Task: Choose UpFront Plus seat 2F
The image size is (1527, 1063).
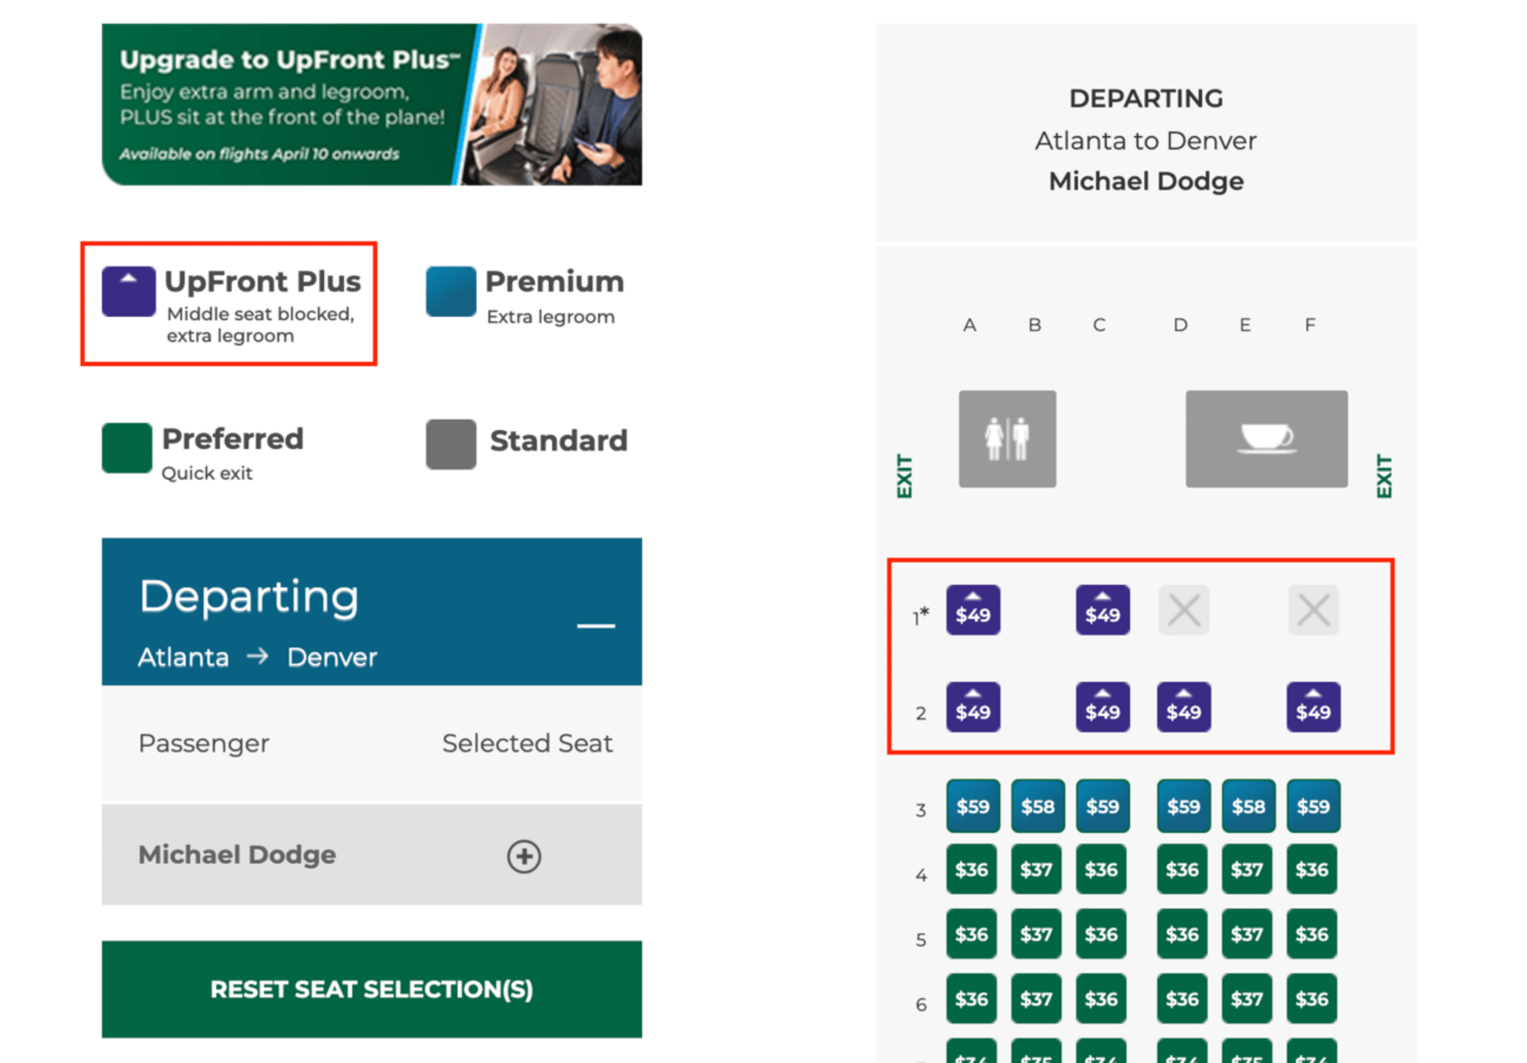Action: point(1313,707)
